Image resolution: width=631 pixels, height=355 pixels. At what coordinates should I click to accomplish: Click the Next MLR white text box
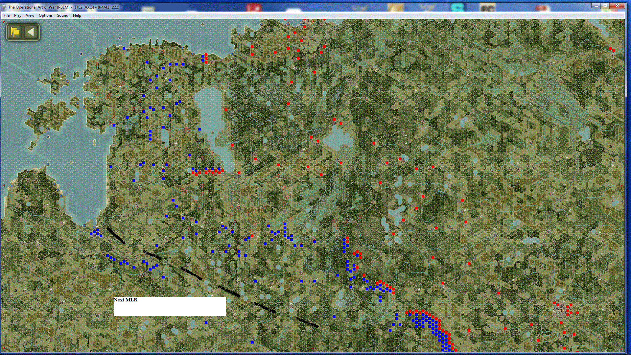tap(170, 306)
